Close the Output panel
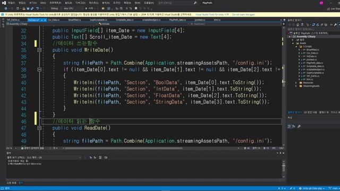 283,153
